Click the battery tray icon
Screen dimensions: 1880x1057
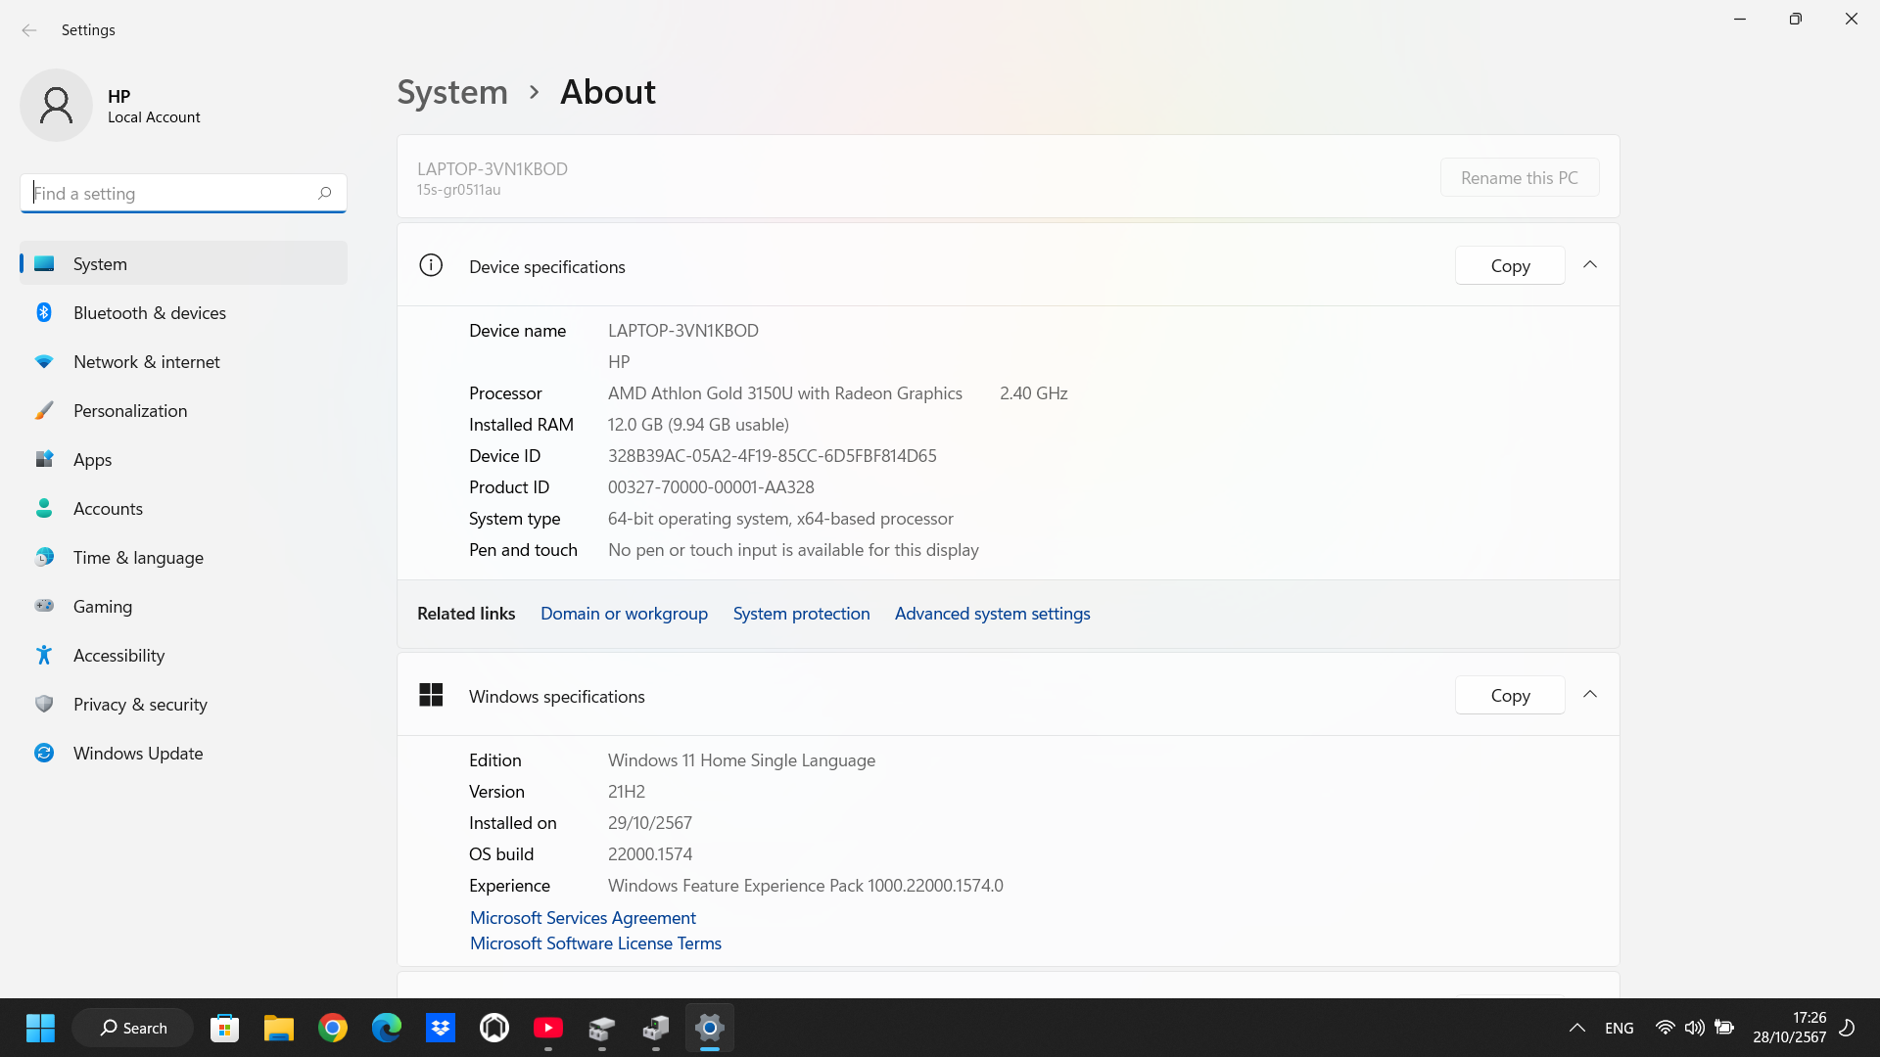(x=1724, y=1028)
